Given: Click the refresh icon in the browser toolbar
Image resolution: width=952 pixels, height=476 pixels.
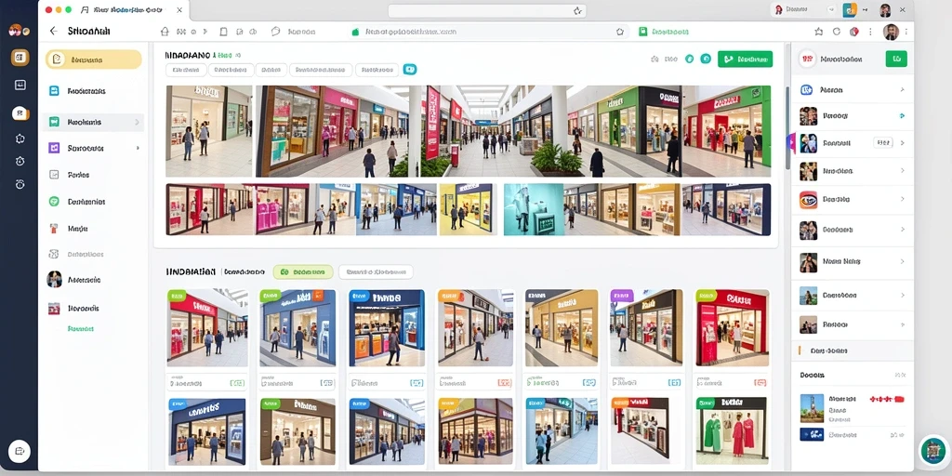Looking at the screenshot, I should [837, 32].
